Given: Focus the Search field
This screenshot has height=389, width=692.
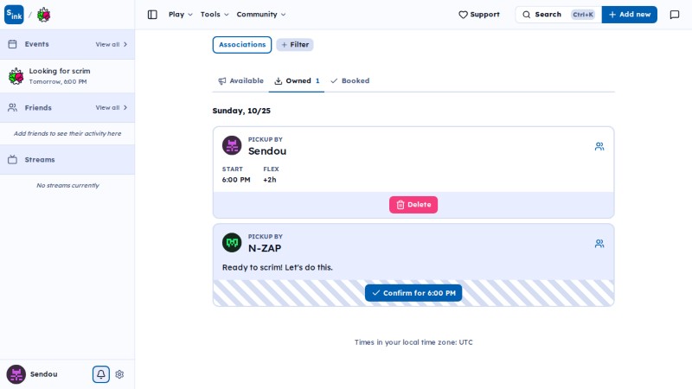Looking at the screenshot, I should pos(558,15).
